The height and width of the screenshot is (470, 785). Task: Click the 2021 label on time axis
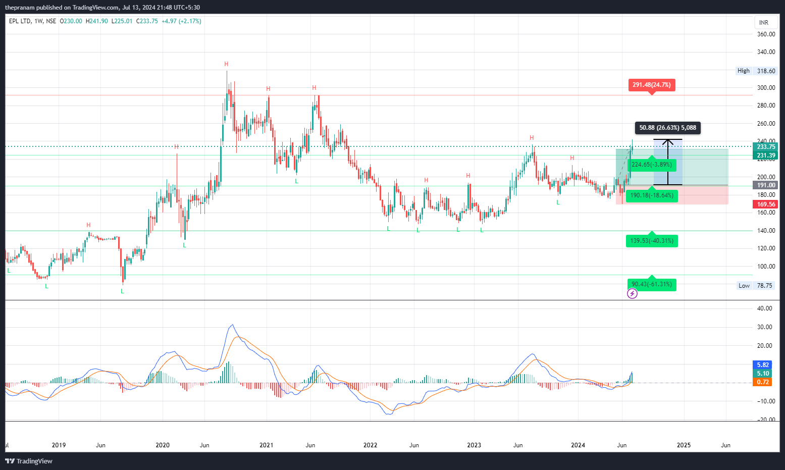(x=266, y=445)
